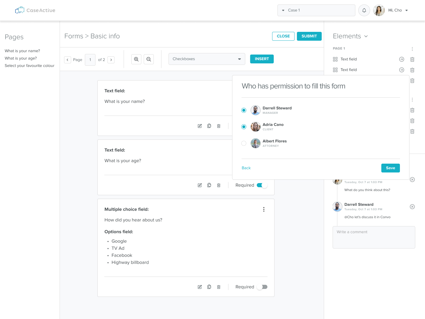Image resolution: width=425 pixels, height=319 pixels.
Task: Click the Back link in permission dialog
Action: pos(246,168)
